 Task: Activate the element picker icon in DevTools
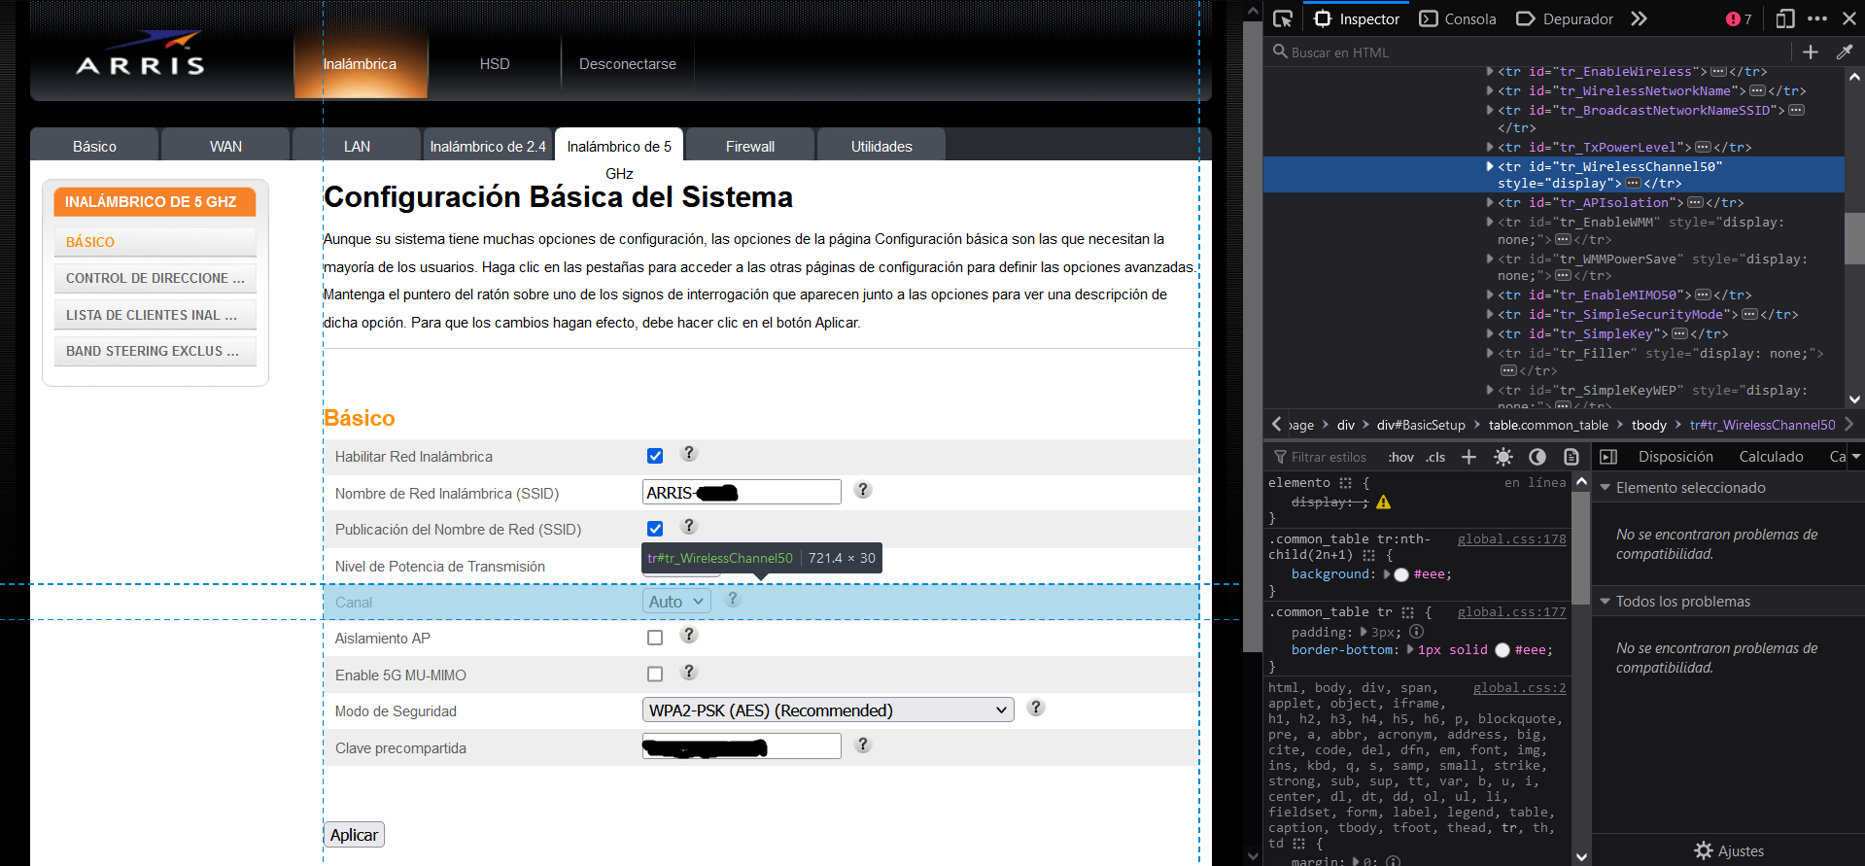1283,18
